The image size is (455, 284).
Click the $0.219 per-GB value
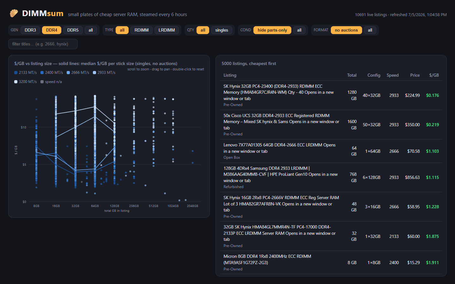coord(432,125)
